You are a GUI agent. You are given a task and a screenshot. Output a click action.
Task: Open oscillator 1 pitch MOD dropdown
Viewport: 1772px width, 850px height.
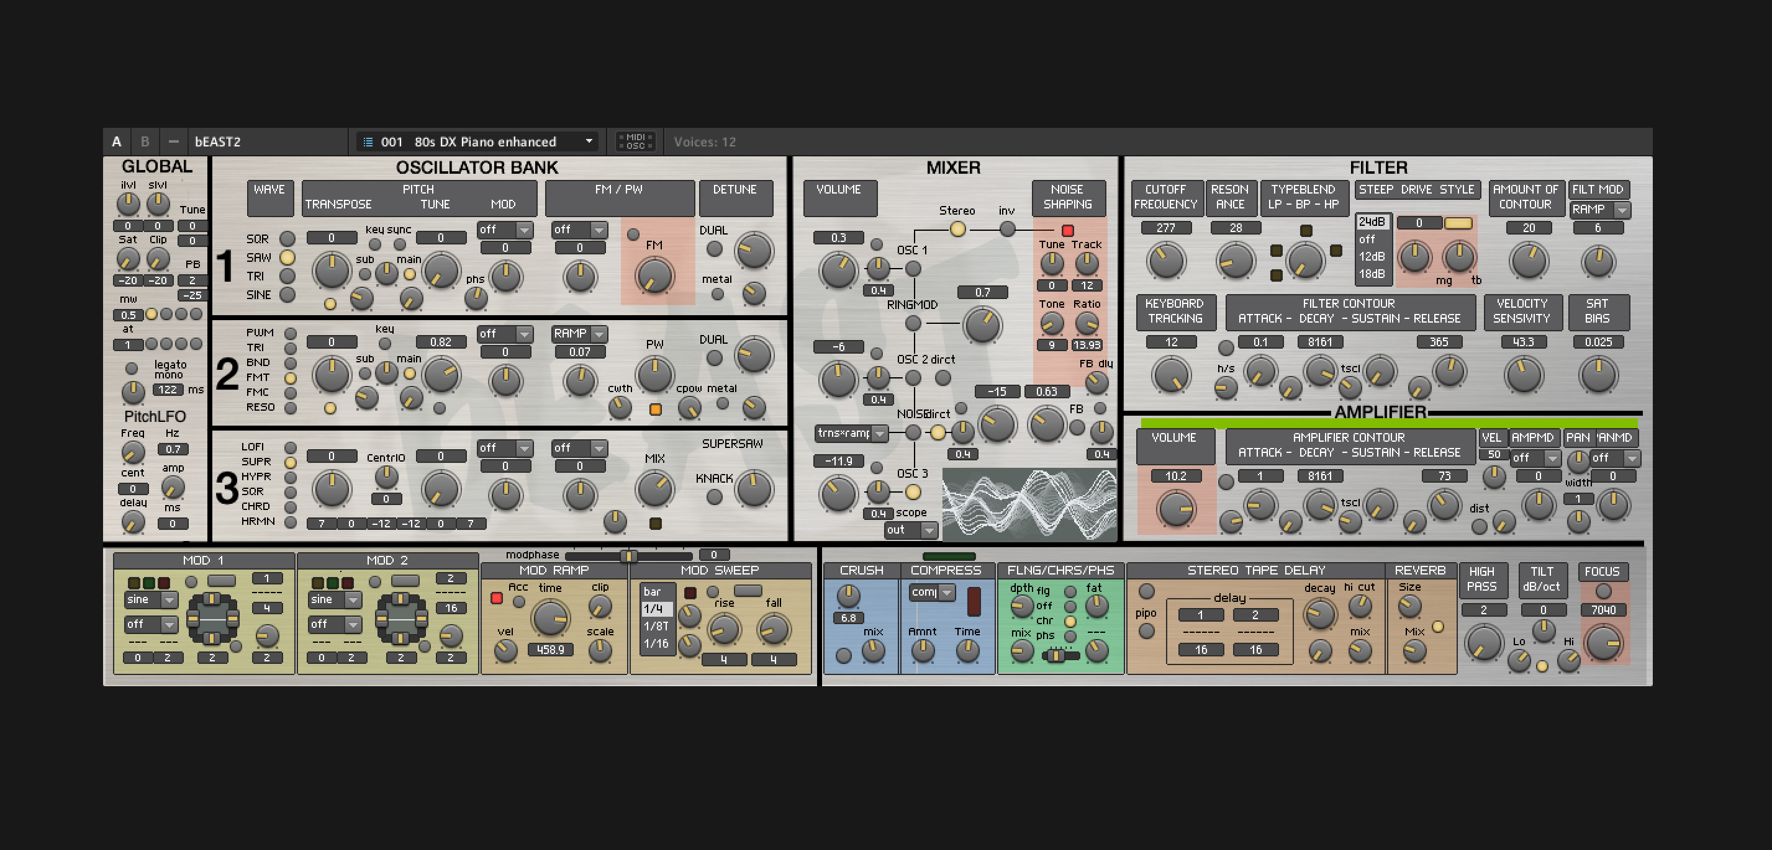point(505,230)
